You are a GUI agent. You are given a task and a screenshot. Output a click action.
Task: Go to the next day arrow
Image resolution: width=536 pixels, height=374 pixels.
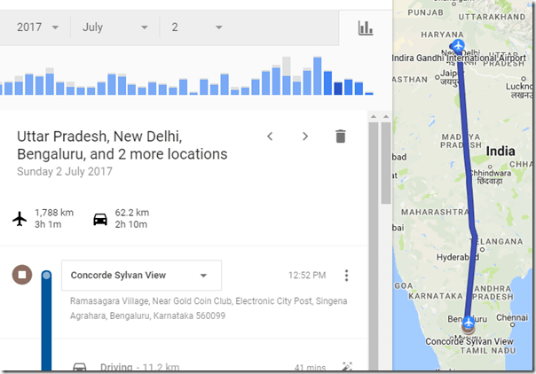tap(305, 136)
